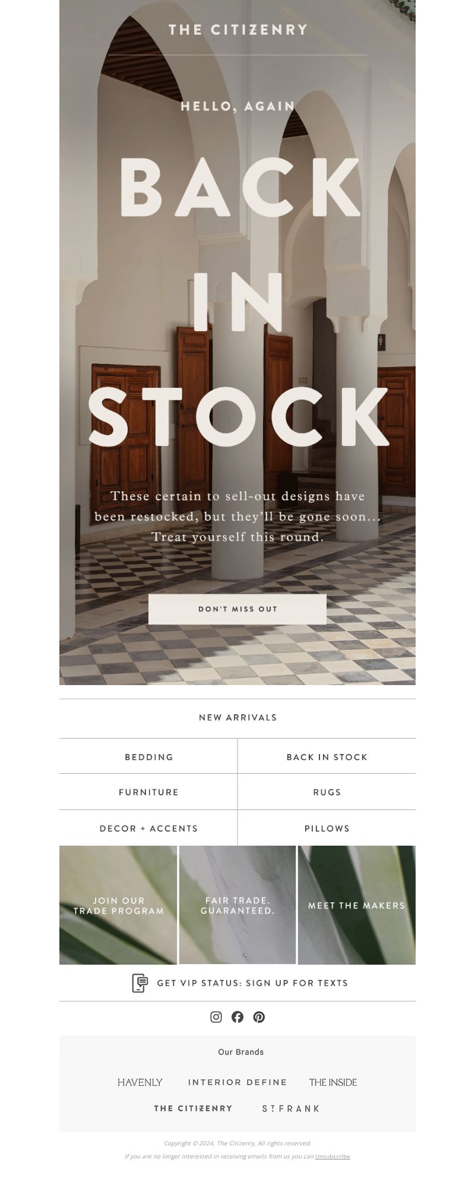475x1190 pixels.
Task: Open Join Our Trade Program tile
Action: [x=118, y=905]
